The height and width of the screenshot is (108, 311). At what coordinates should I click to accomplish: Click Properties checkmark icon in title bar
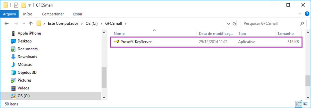(16, 5)
